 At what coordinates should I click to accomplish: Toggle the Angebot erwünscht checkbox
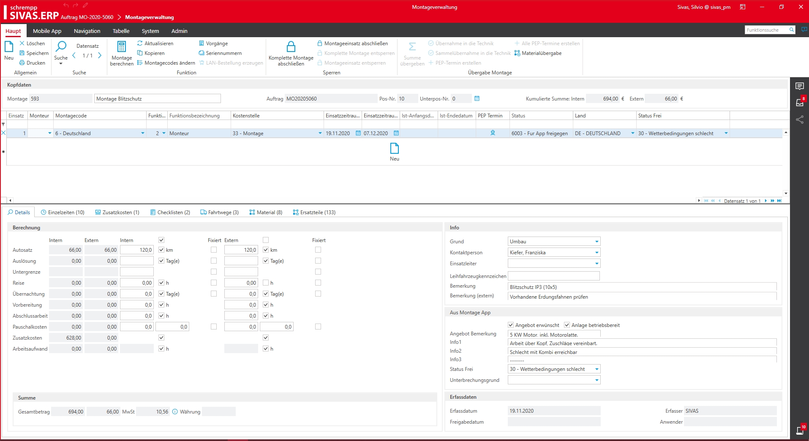tap(511, 325)
